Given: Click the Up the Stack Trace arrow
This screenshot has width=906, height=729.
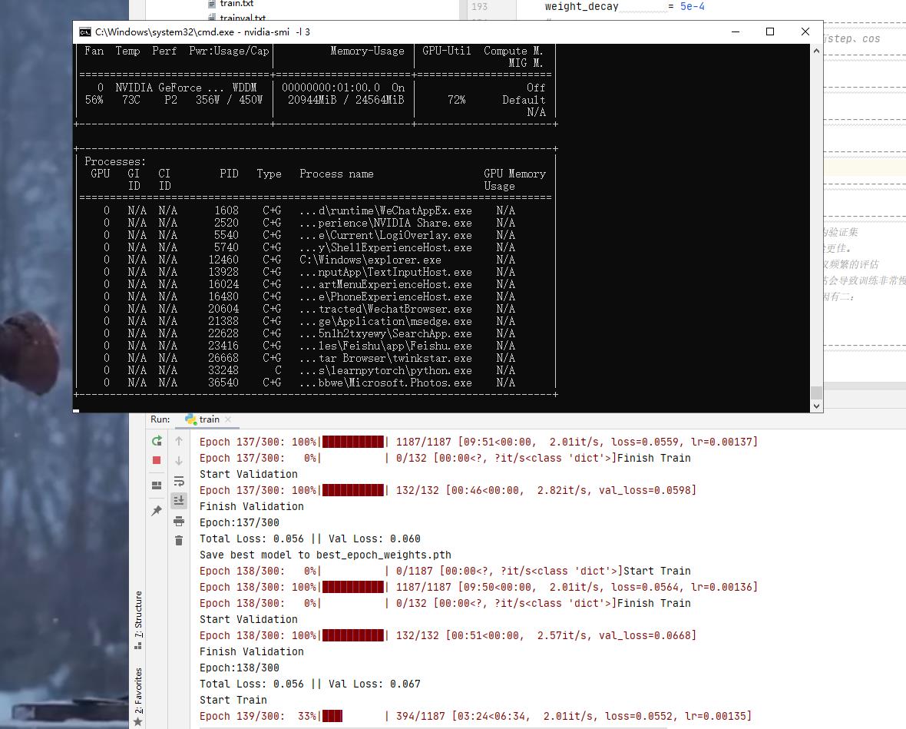Looking at the screenshot, I should [179, 441].
